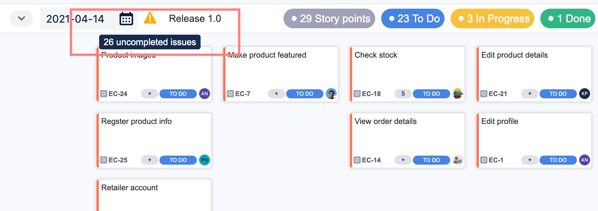Open TO DO status dropdown on EC-24
This screenshot has height=211, width=598.
178,94
